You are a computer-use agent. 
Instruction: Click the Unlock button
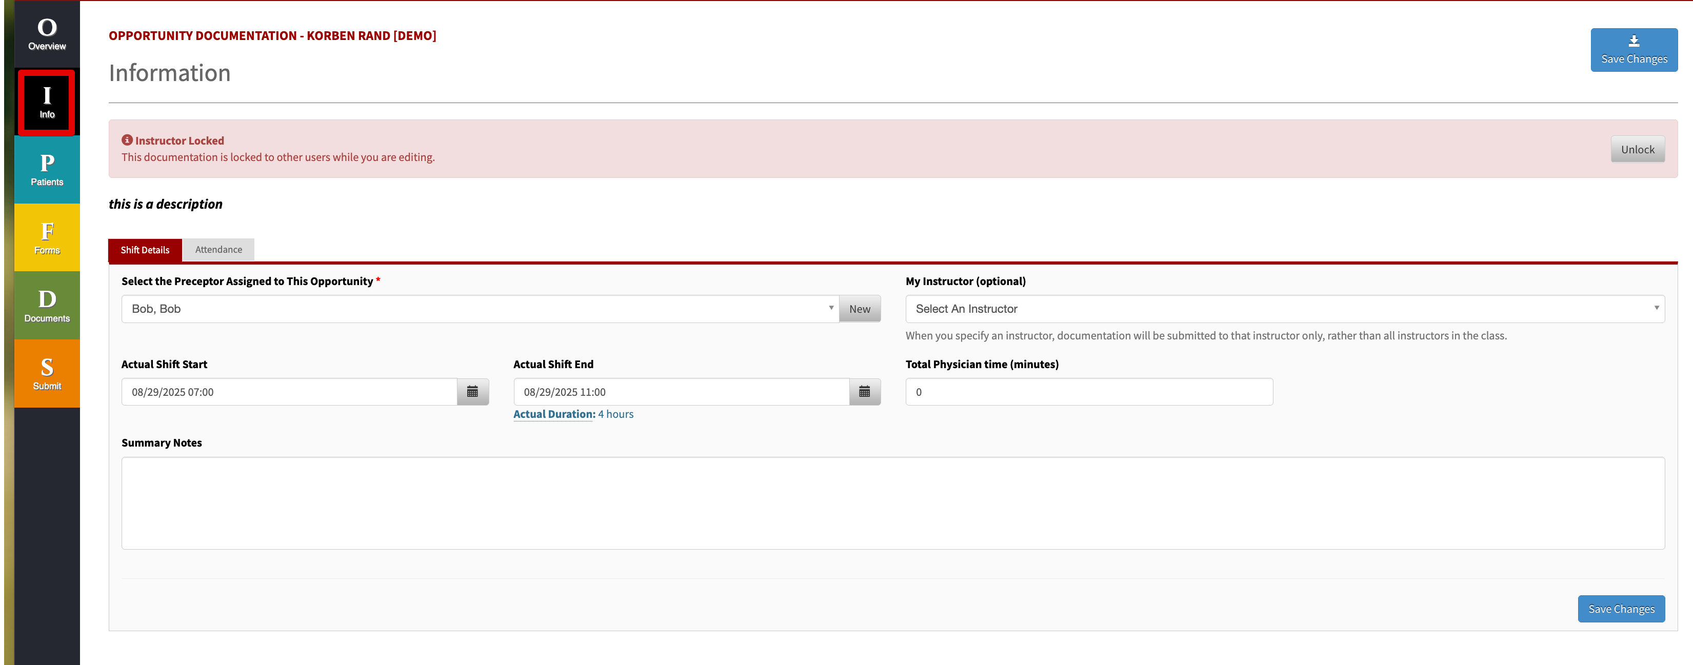point(1637,149)
